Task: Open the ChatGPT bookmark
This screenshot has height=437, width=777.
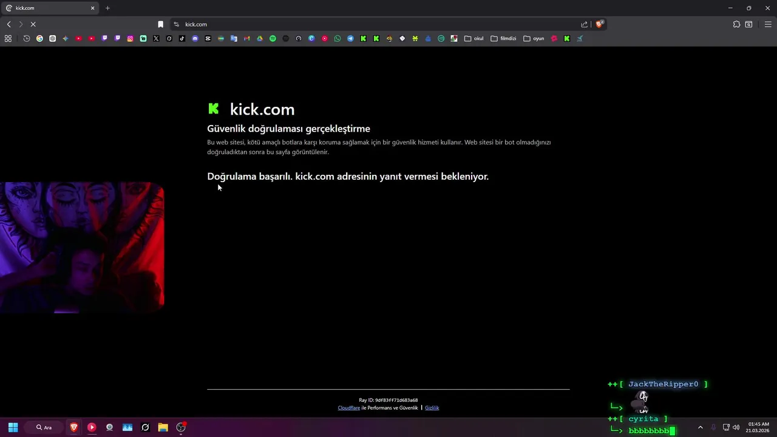Action: coord(53,38)
